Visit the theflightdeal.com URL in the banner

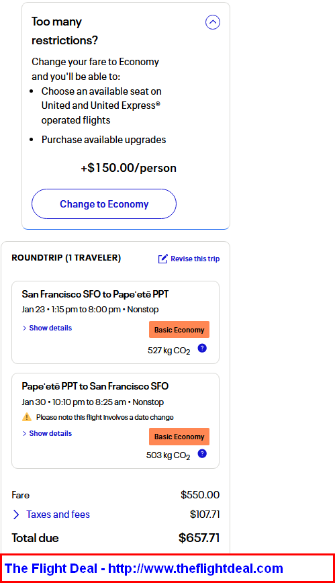click(195, 568)
